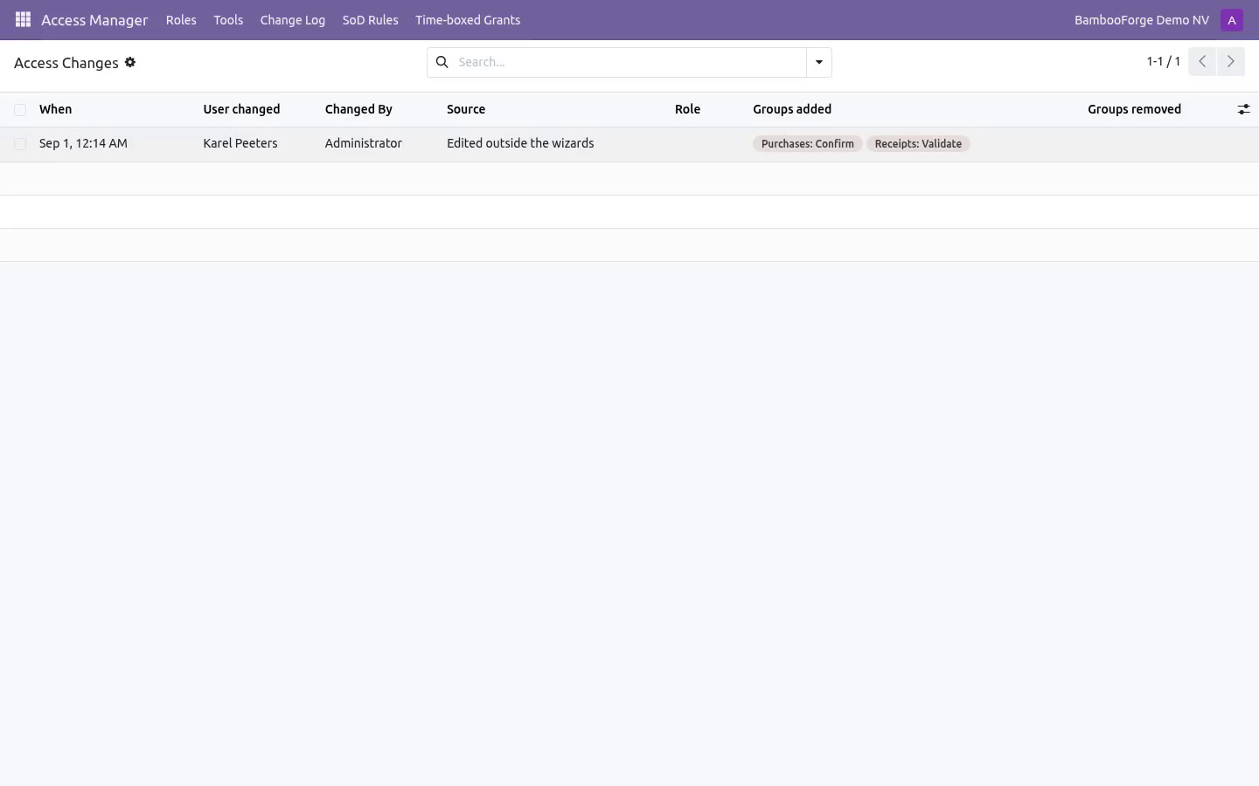Select the Karel Peeters row checkbox
The image size is (1259, 786).
pos(20,144)
